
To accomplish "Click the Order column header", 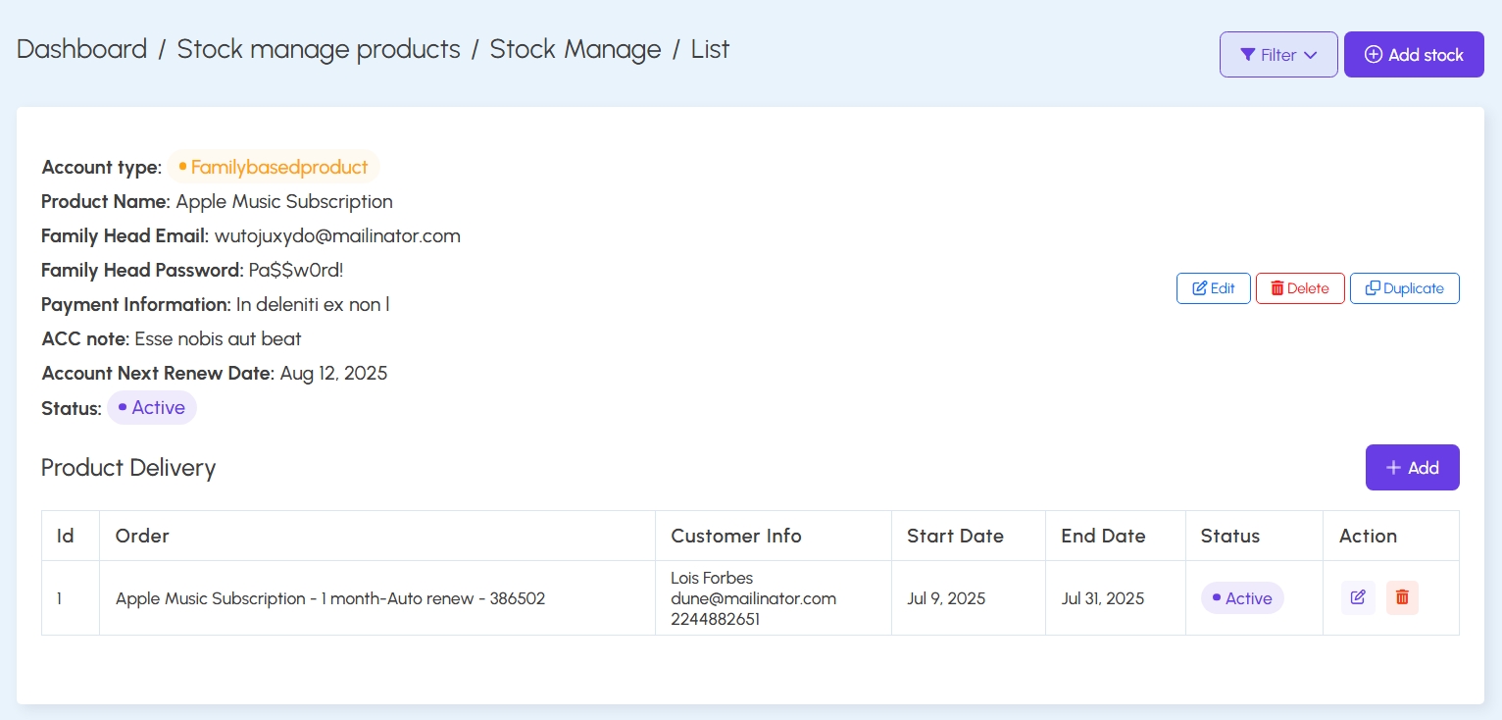I will click(x=142, y=536).
